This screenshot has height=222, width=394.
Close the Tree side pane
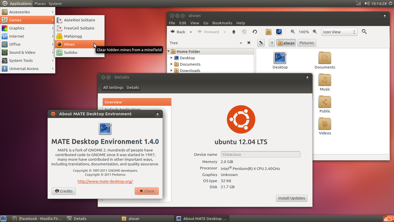(249, 43)
